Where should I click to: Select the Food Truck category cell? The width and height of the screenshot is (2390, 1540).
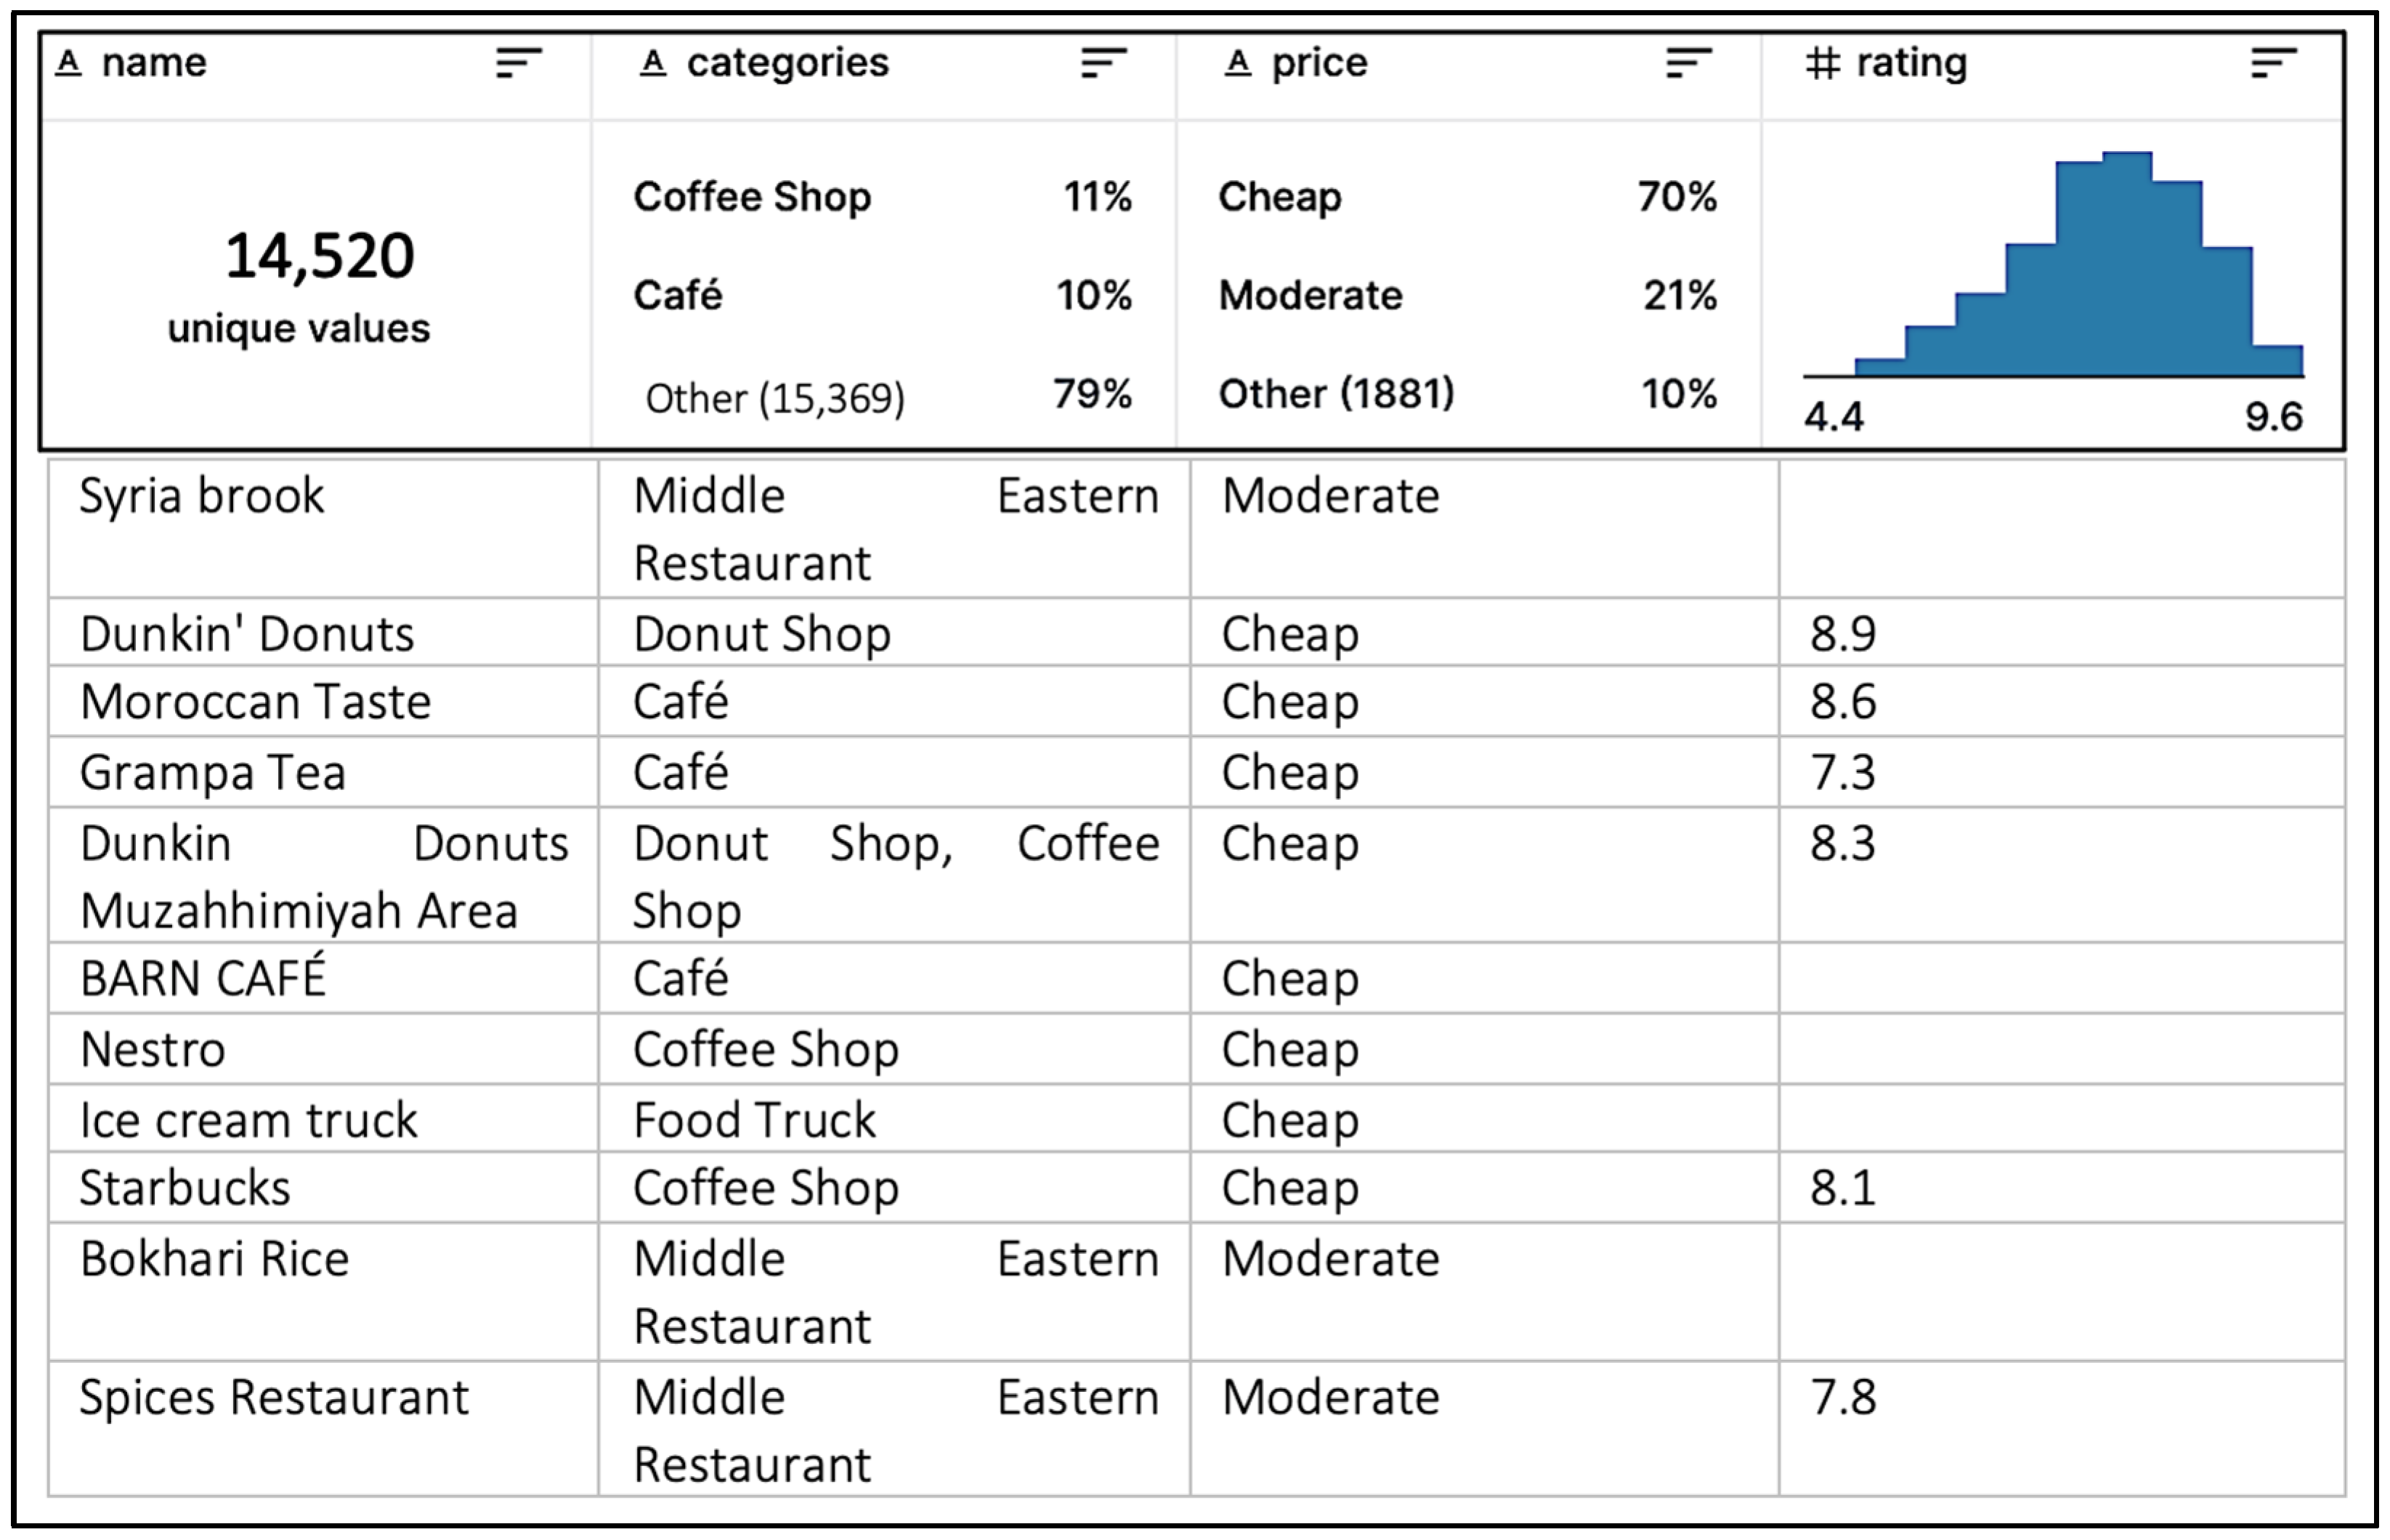(755, 1120)
